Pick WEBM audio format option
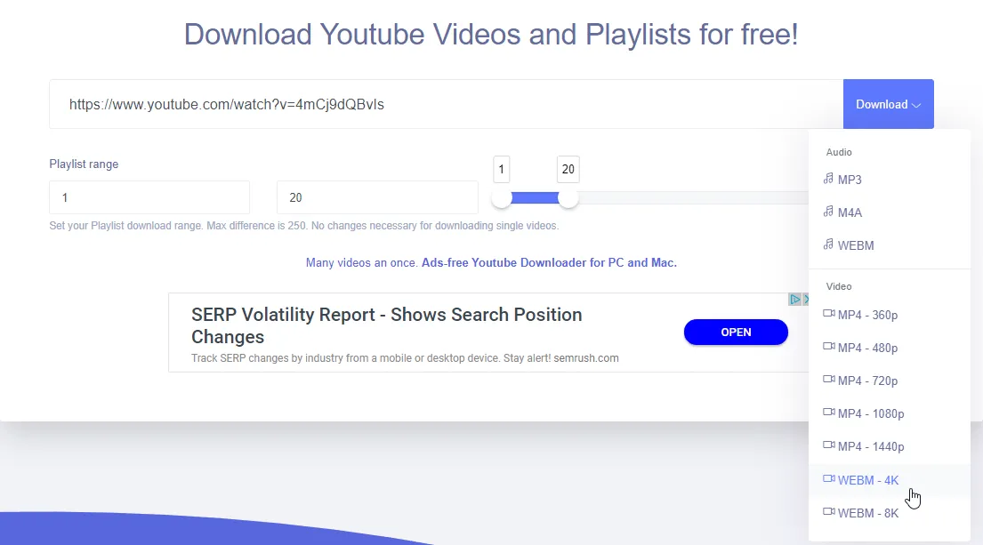The width and height of the screenshot is (983, 545). coord(890,245)
